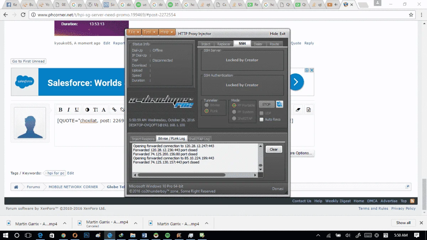Insert a link using the chain icon
This screenshot has height=240, width=427.
(114, 110)
